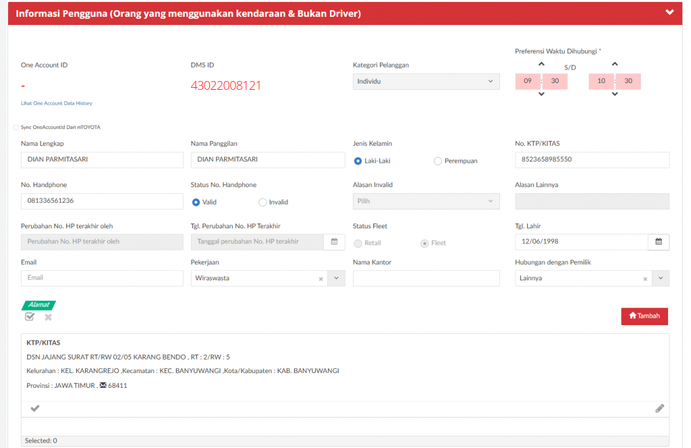
Task: Open the Pekerjaan dropdown arrow
Action: [x=336, y=278]
